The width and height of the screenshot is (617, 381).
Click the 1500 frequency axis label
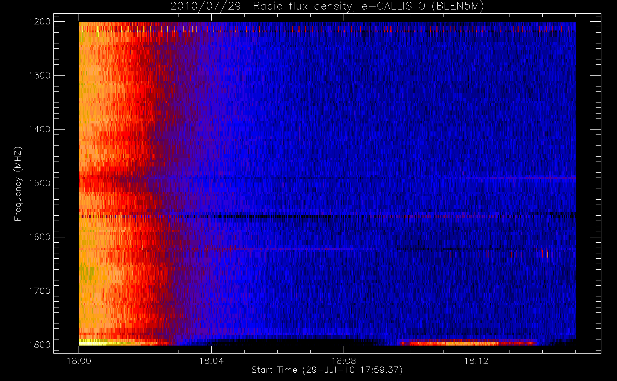point(40,183)
